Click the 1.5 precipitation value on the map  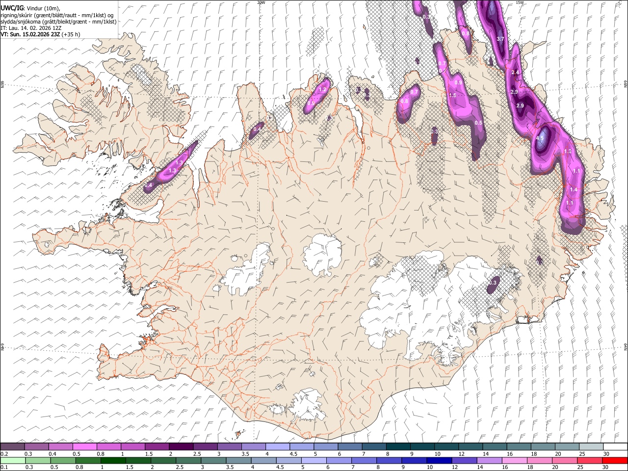point(452,95)
